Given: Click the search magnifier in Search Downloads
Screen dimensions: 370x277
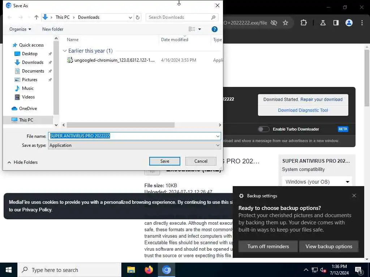Looking at the screenshot, I should tap(213, 17).
